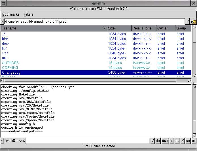This screenshot has width=197, height=151.
Task: Focus the command line input field
Action: coord(88,141)
